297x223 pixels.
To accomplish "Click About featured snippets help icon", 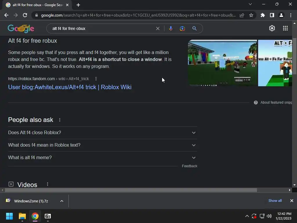I will coord(256,102).
